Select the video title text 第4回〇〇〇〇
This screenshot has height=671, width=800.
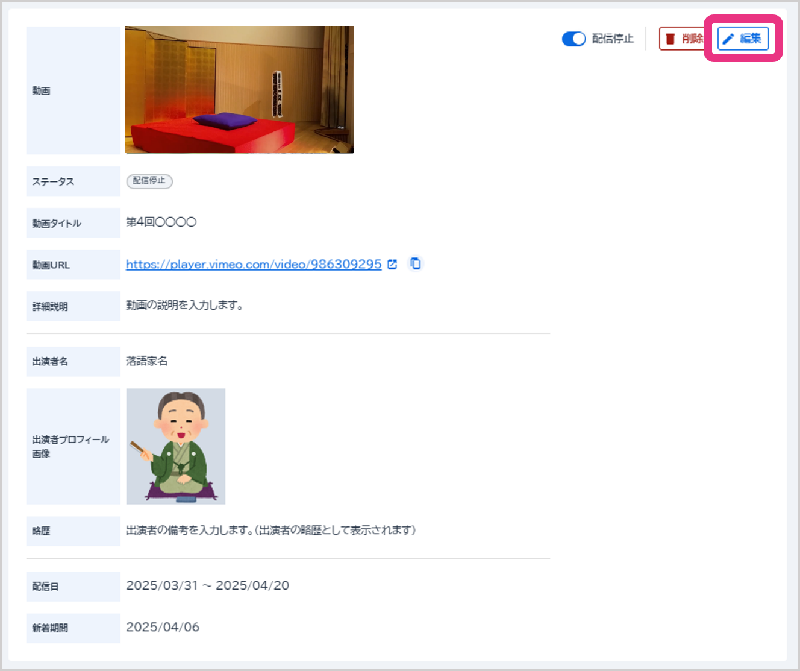click(x=161, y=222)
